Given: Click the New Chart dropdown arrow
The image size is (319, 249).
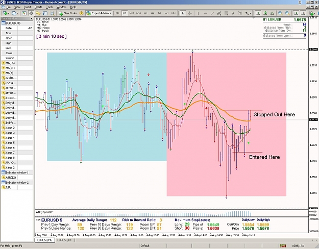Looking at the screenshot, I should pyautogui.click(x=9, y=13).
